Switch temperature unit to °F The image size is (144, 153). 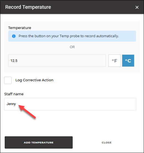coord(115,60)
